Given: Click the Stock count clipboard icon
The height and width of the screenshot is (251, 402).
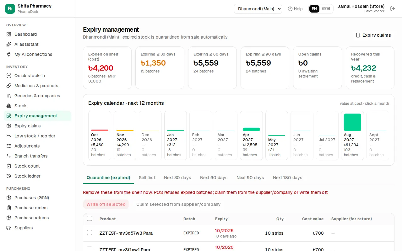Looking at the screenshot, I should point(9,166).
